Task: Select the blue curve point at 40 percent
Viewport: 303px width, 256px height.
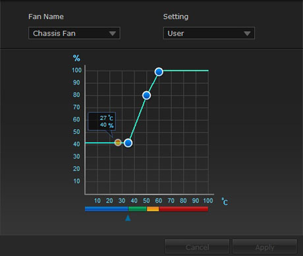Action: pyautogui.click(x=128, y=143)
